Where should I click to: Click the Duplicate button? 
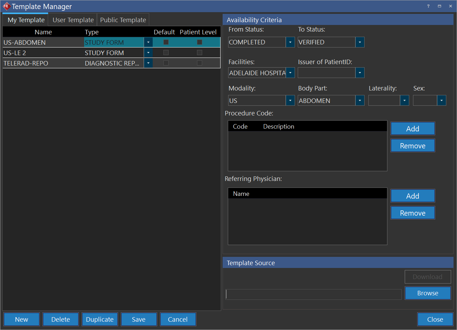click(x=100, y=319)
